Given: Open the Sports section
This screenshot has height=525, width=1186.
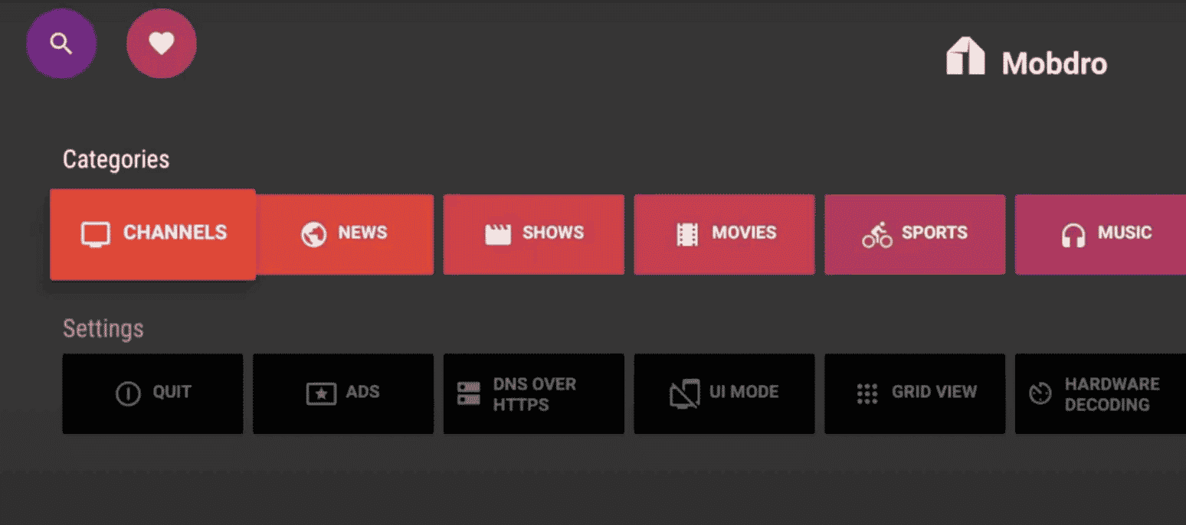Looking at the screenshot, I should click(915, 234).
